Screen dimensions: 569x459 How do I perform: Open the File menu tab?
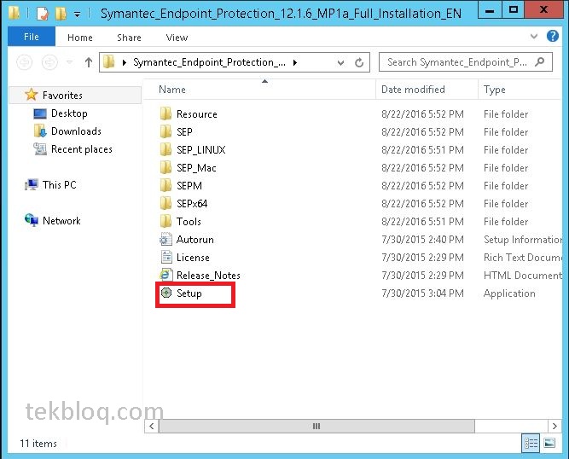pyautogui.click(x=32, y=37)
